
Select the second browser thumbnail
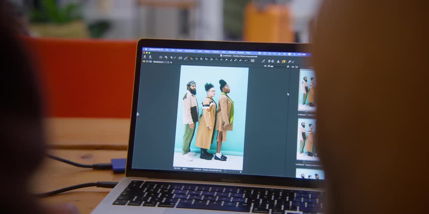(x=308, y=139)
